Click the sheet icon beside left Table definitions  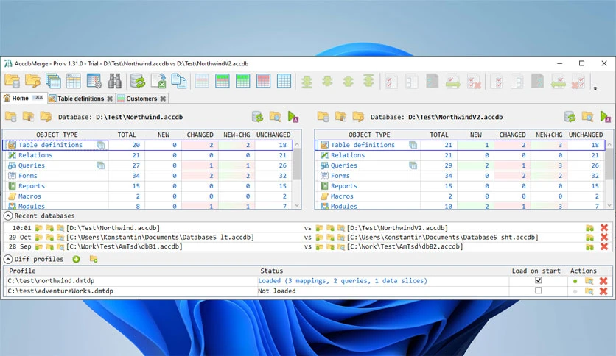click(100, 145)
